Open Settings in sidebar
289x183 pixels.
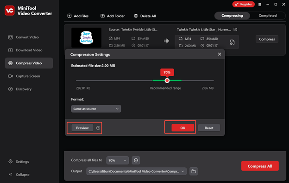pos(19,161)
